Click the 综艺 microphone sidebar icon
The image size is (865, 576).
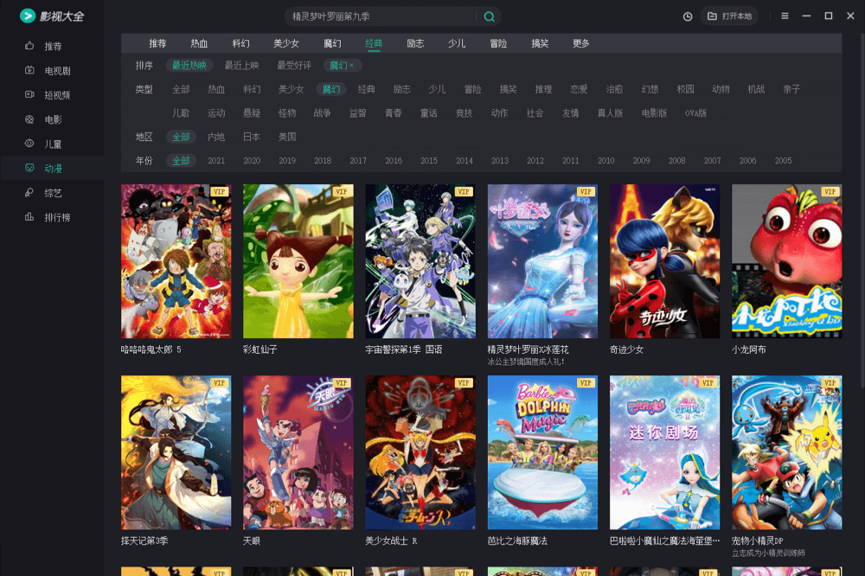pos(29,193)
